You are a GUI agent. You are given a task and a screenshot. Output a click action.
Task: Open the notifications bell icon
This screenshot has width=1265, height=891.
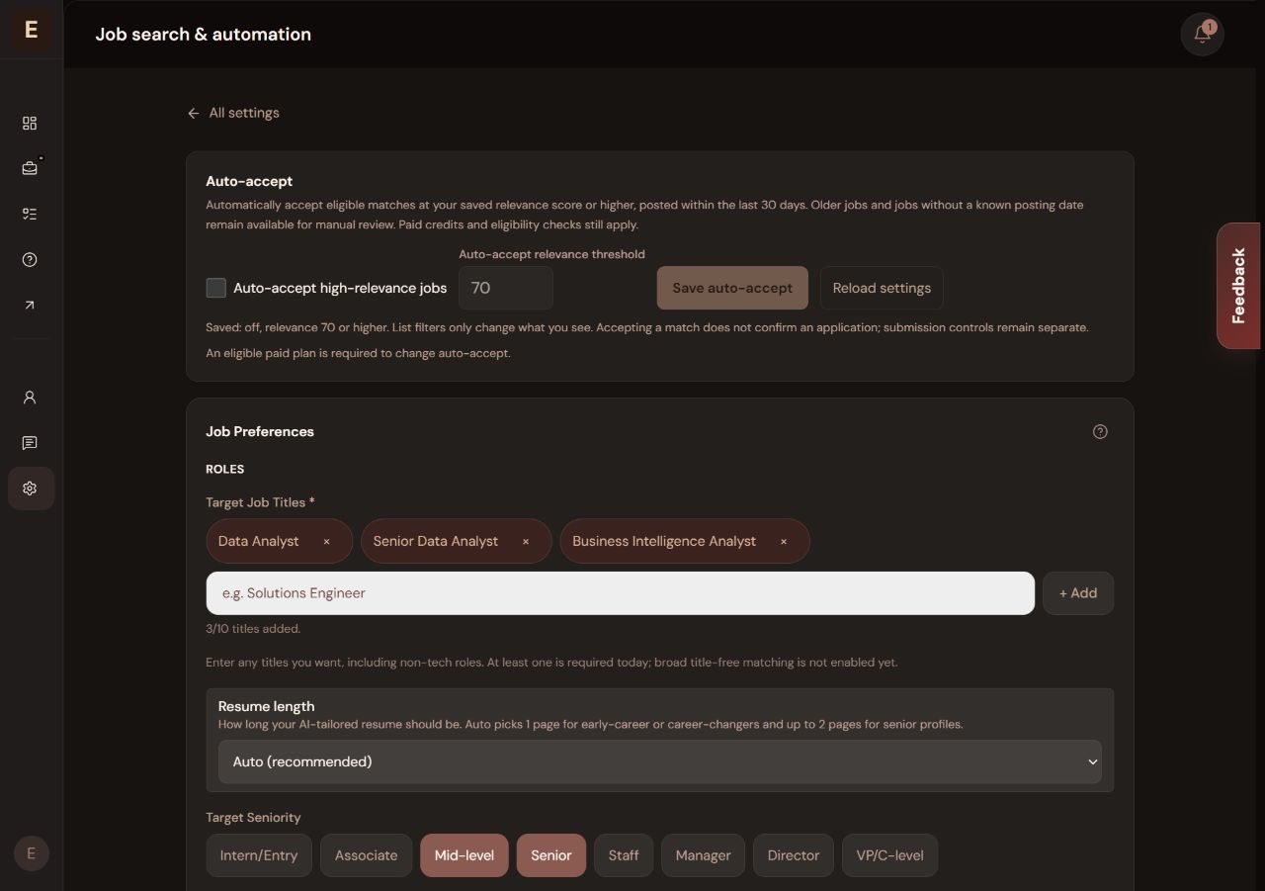click(1203, 34)
